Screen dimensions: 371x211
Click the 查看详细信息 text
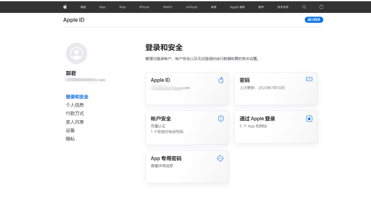[x=162, y=166]
